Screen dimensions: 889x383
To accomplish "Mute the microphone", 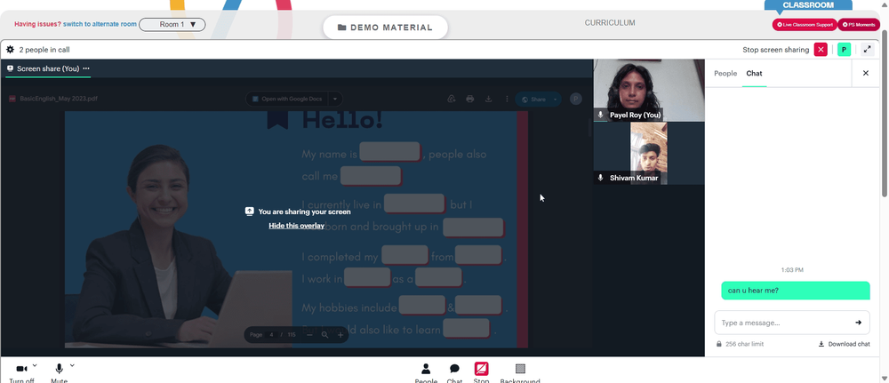I will pos(59,373).
